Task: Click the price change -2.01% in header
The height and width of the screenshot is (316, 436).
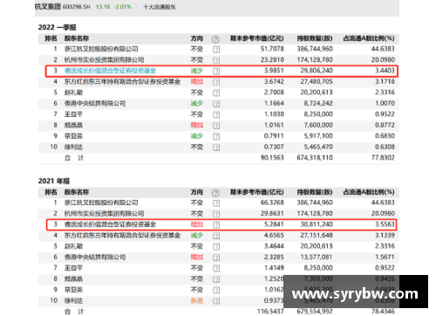Action: (x=123, y=7)
